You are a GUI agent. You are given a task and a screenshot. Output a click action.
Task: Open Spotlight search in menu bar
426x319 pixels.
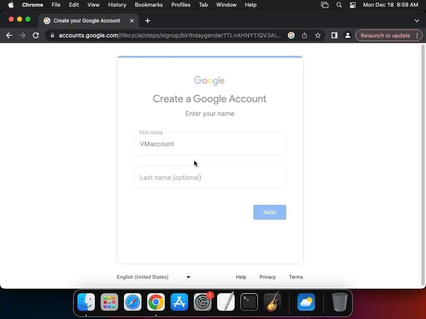click(339, 5)
